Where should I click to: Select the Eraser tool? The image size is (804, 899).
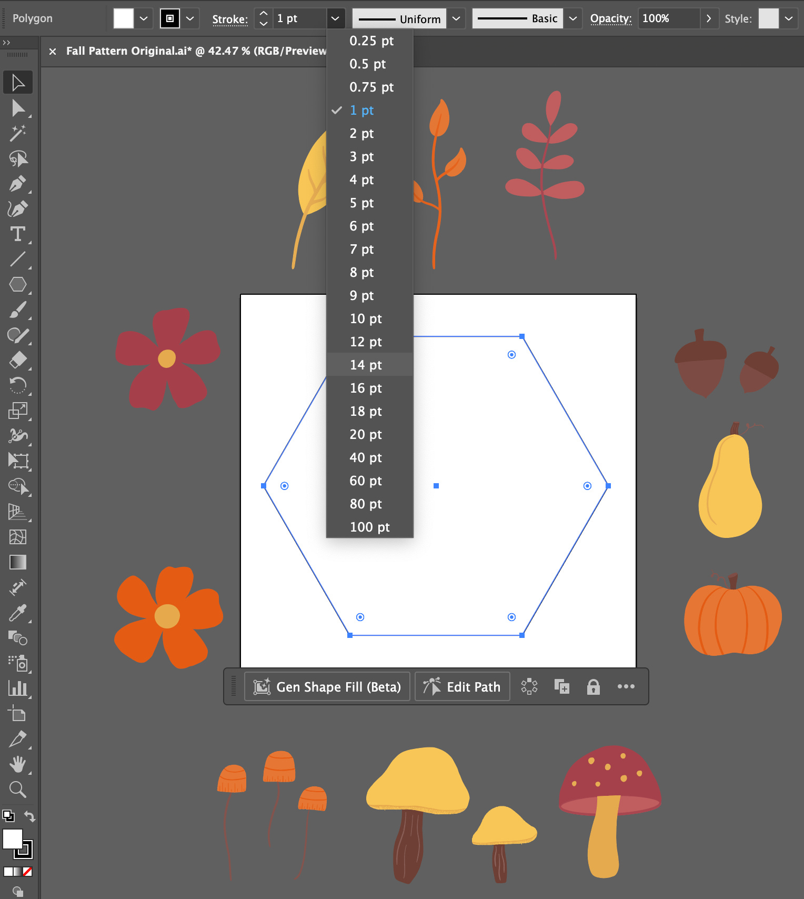[18, 361]
